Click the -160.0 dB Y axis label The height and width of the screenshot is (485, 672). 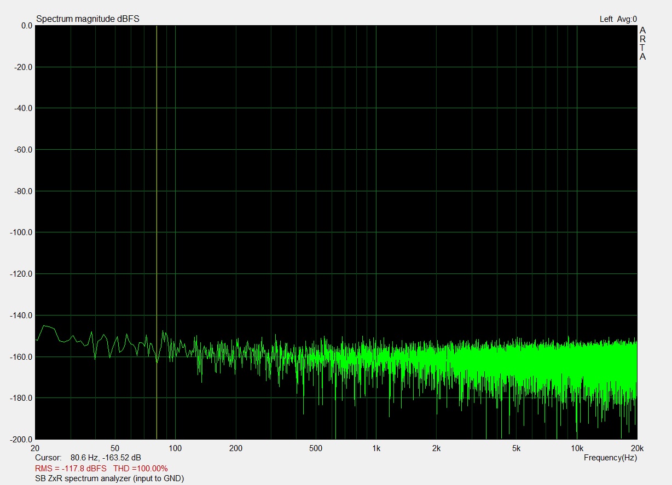(x=22, y=357)
